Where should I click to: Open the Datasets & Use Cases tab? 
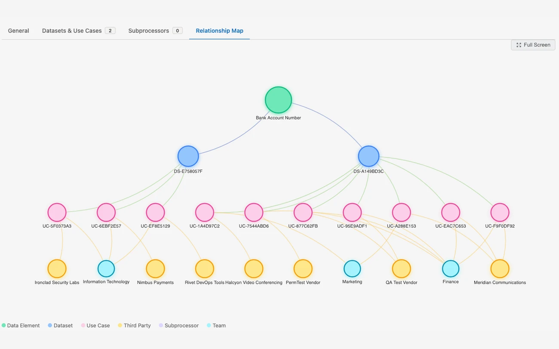coord(79,31)
